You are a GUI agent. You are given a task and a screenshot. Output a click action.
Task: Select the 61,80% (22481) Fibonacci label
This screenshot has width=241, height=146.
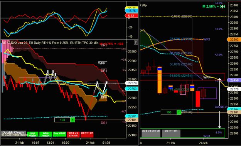tap(181, 75)
